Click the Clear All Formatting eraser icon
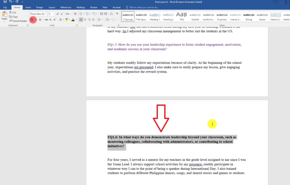This screenshot has height=185, width=290. point(75,14)
